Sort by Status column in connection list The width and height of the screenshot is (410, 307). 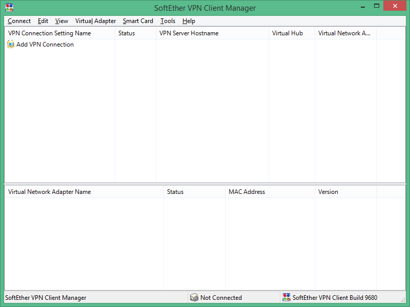click(135, 33)
